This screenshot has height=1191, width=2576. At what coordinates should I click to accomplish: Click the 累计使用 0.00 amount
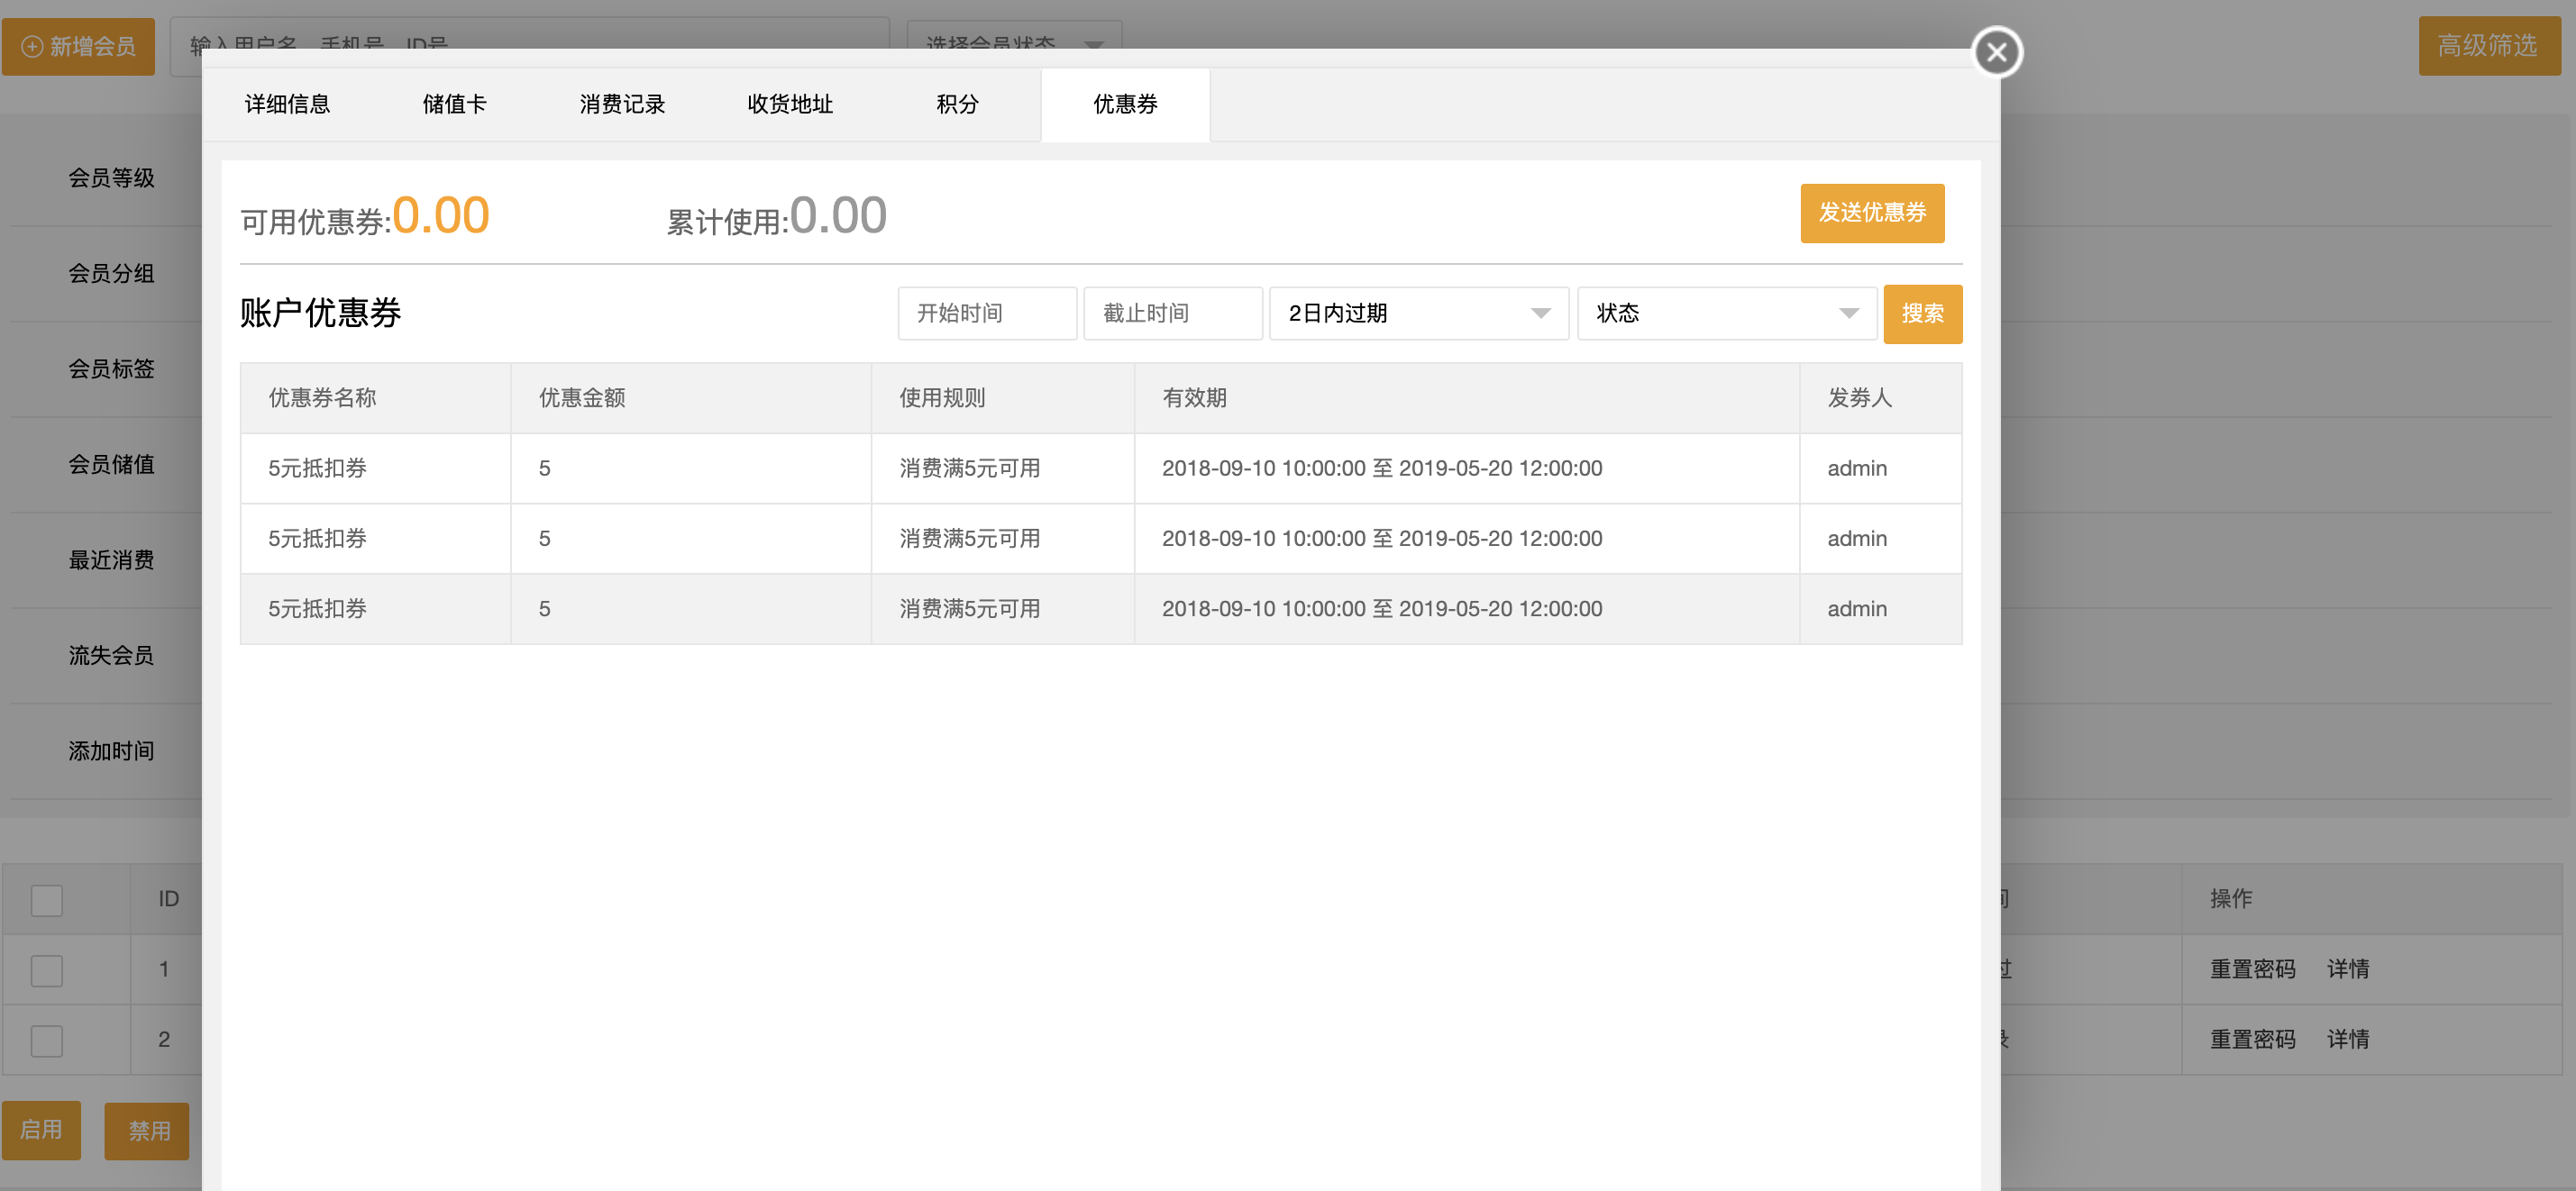[838, 214]
